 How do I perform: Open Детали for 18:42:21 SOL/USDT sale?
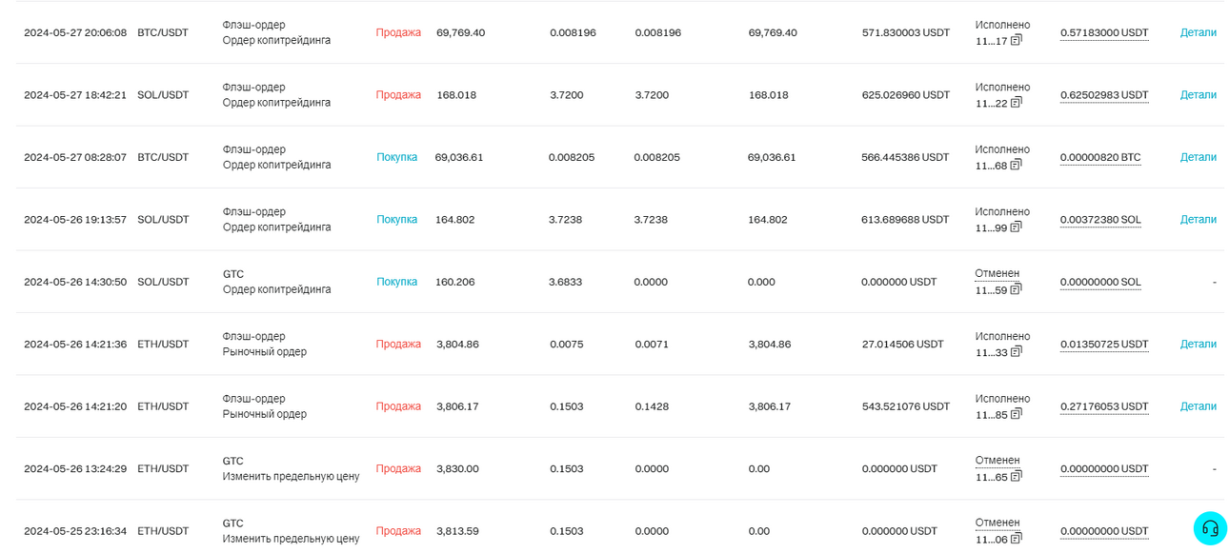[1198, 95]
